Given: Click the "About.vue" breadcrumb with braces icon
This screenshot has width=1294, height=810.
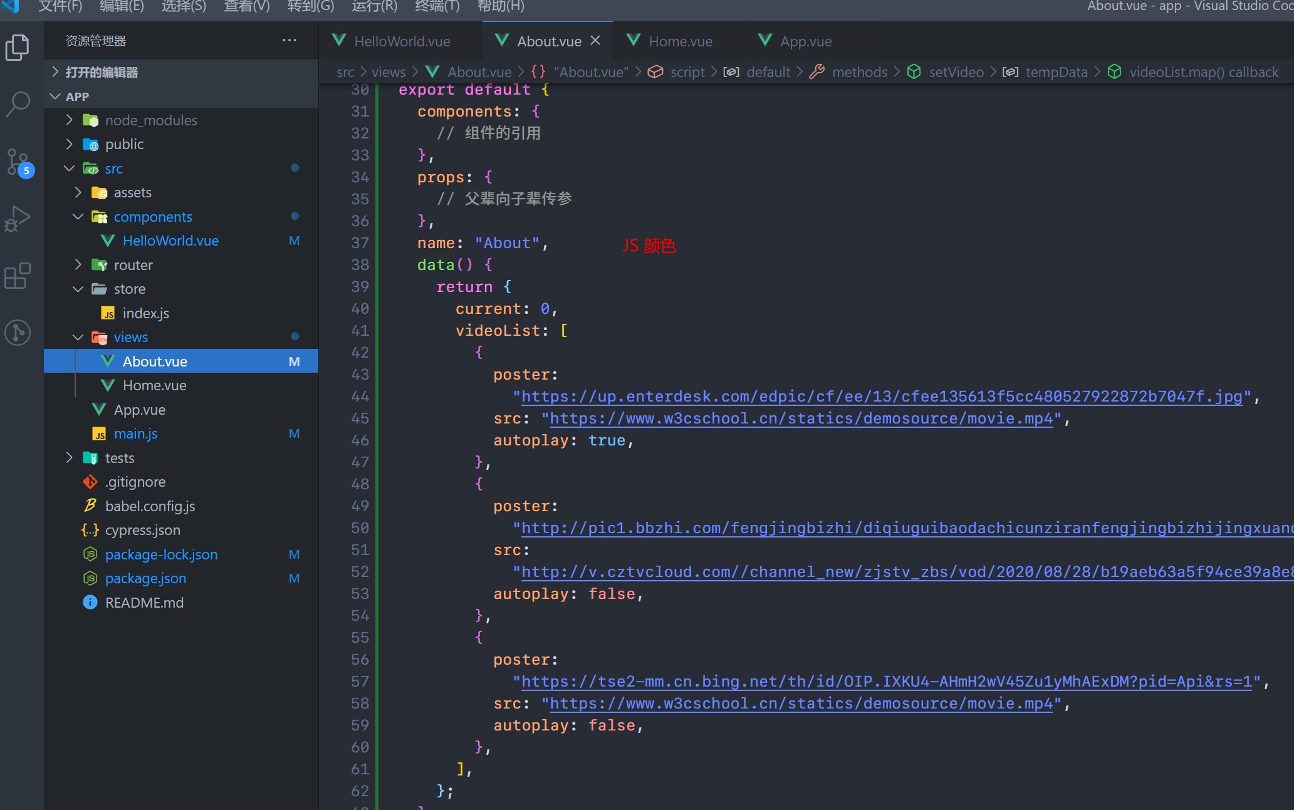Looking at the screenshot, I should (x=580, y=72).
